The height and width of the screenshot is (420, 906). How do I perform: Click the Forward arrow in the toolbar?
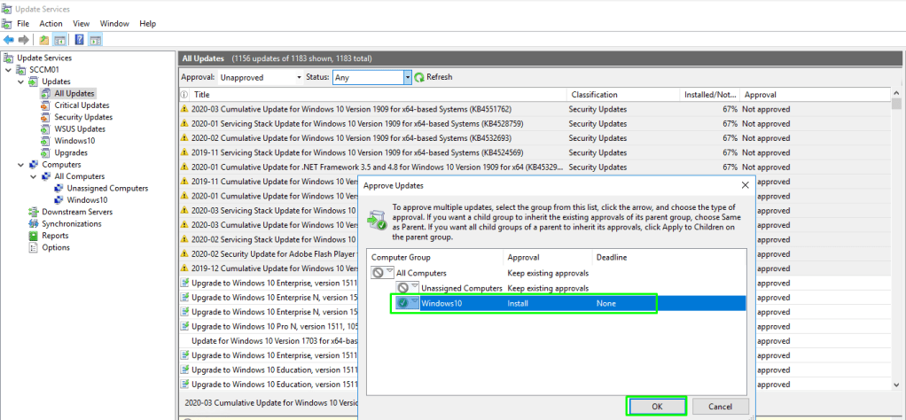tap(22, 40)
